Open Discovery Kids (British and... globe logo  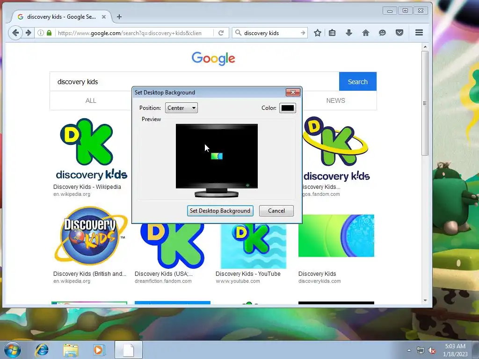[91, 236]
